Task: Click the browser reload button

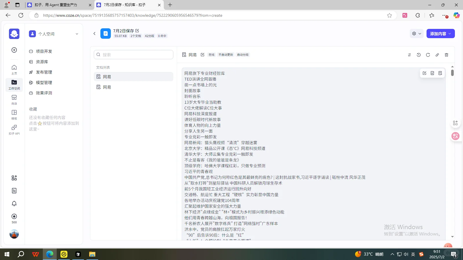Action: click(21, 15)
